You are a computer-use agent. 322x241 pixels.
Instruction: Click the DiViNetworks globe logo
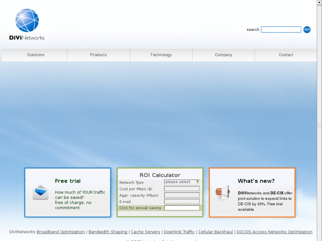pyautogui.click(x=27, y=24)
